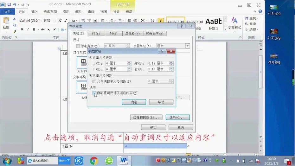
Task: Switch to the Row tab in Table Properties
Action: (96, 34)
